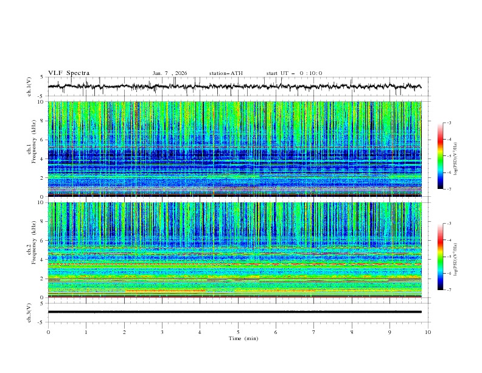482x373 pixels.
Task: Click the "station=ATH" label
Action: (226, 73)
